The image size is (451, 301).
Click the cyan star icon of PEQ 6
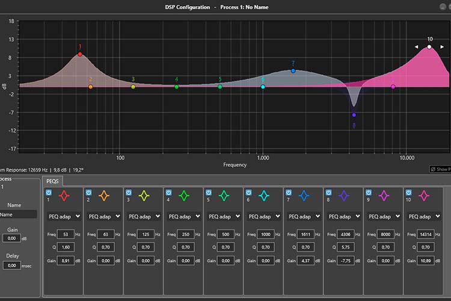click(x=264, y=196)
